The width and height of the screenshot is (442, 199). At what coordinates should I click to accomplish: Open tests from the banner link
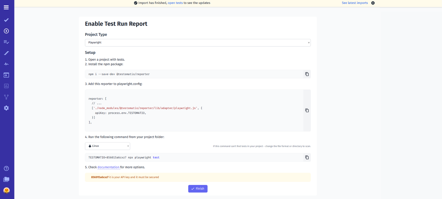(x=175, y=3)
